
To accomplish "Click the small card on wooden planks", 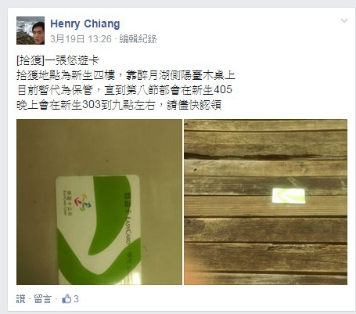I will [x=289, y=196].
